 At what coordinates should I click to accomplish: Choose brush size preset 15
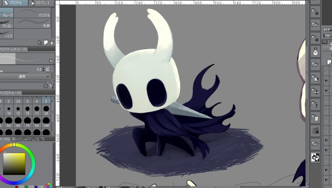pos(27,111)
